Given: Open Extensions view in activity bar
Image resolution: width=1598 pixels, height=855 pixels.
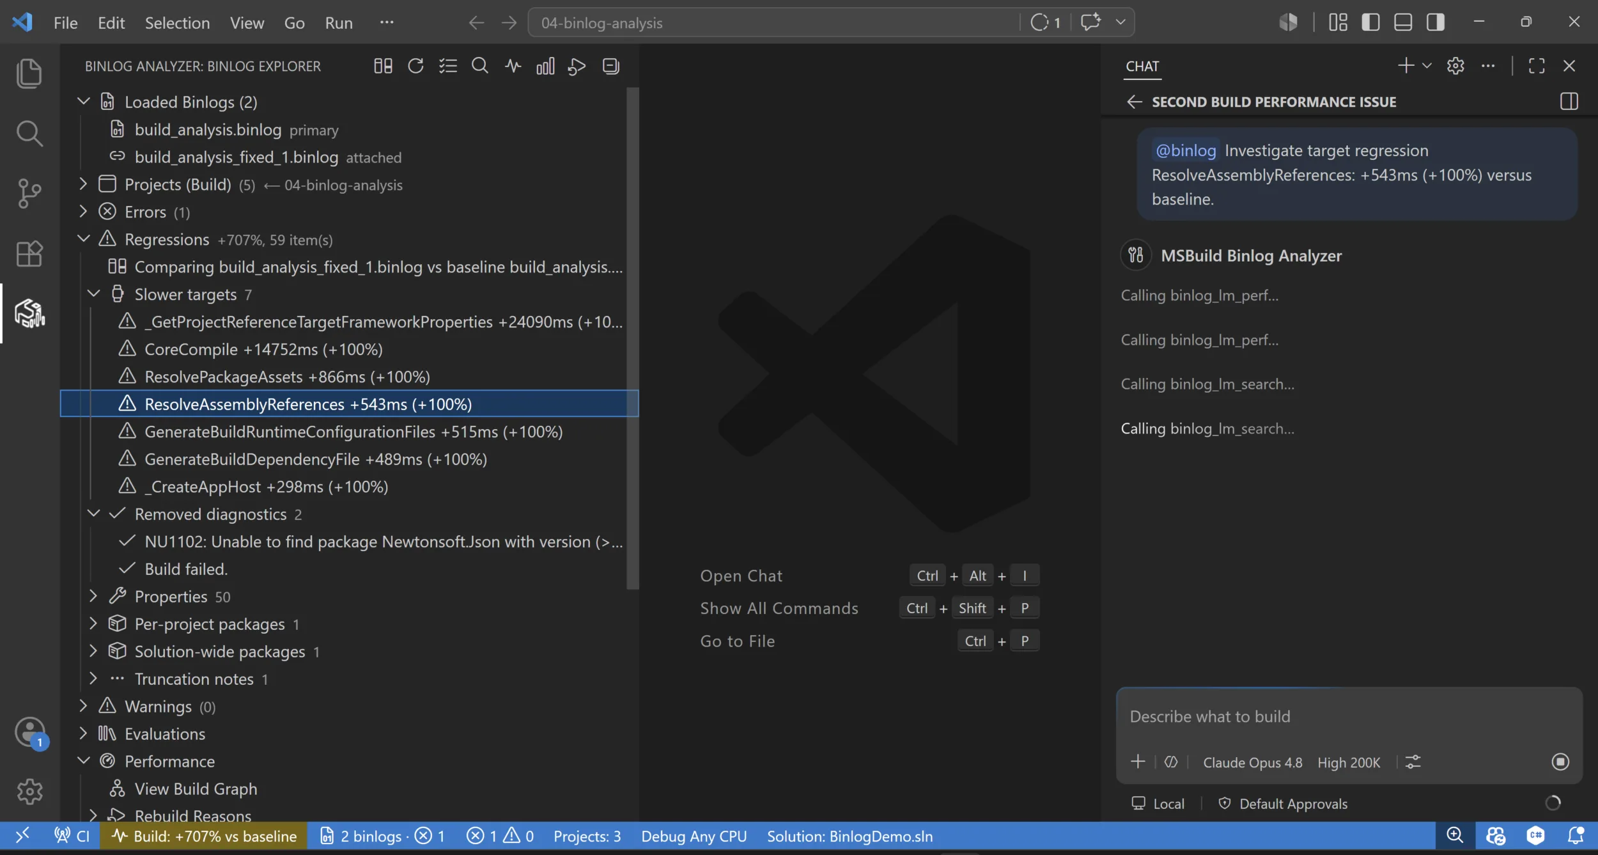Looking at the screenshot, I should tap(29, 253).
